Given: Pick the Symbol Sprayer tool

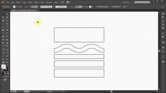Looking at the screenshot, I should (3, 49).
